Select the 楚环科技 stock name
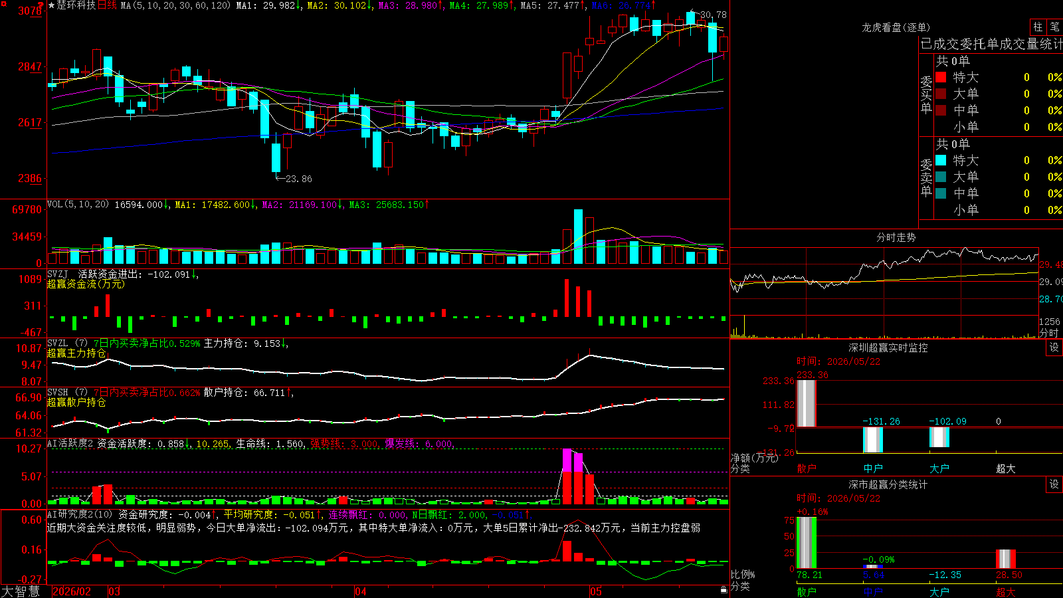This screenshot has width=1063, height=598. (76, 5)
